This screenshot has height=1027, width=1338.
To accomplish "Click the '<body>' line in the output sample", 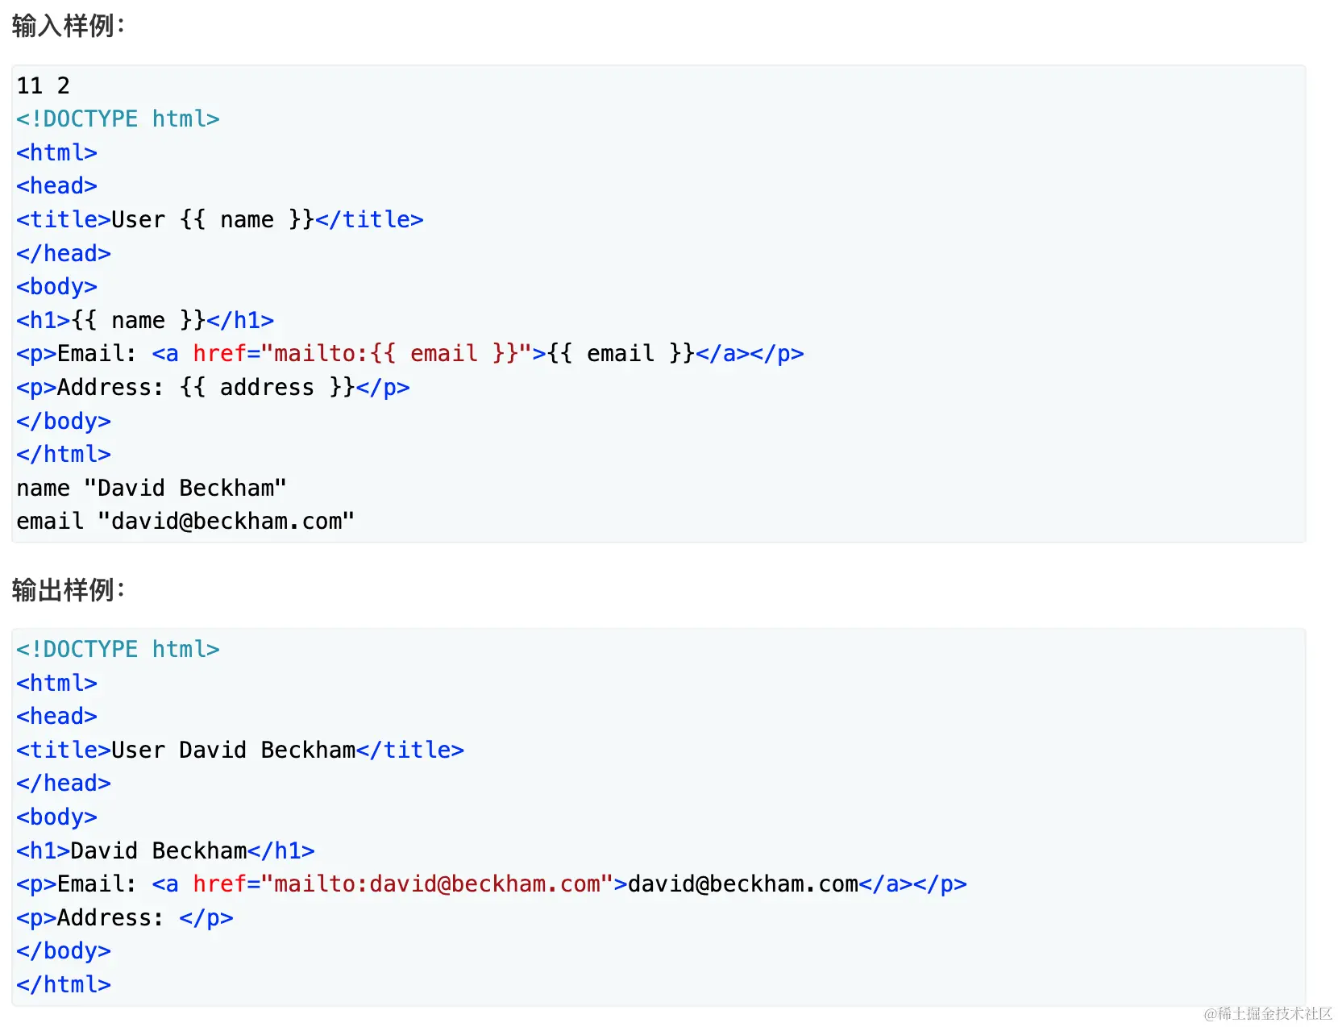I will point(56,817).
